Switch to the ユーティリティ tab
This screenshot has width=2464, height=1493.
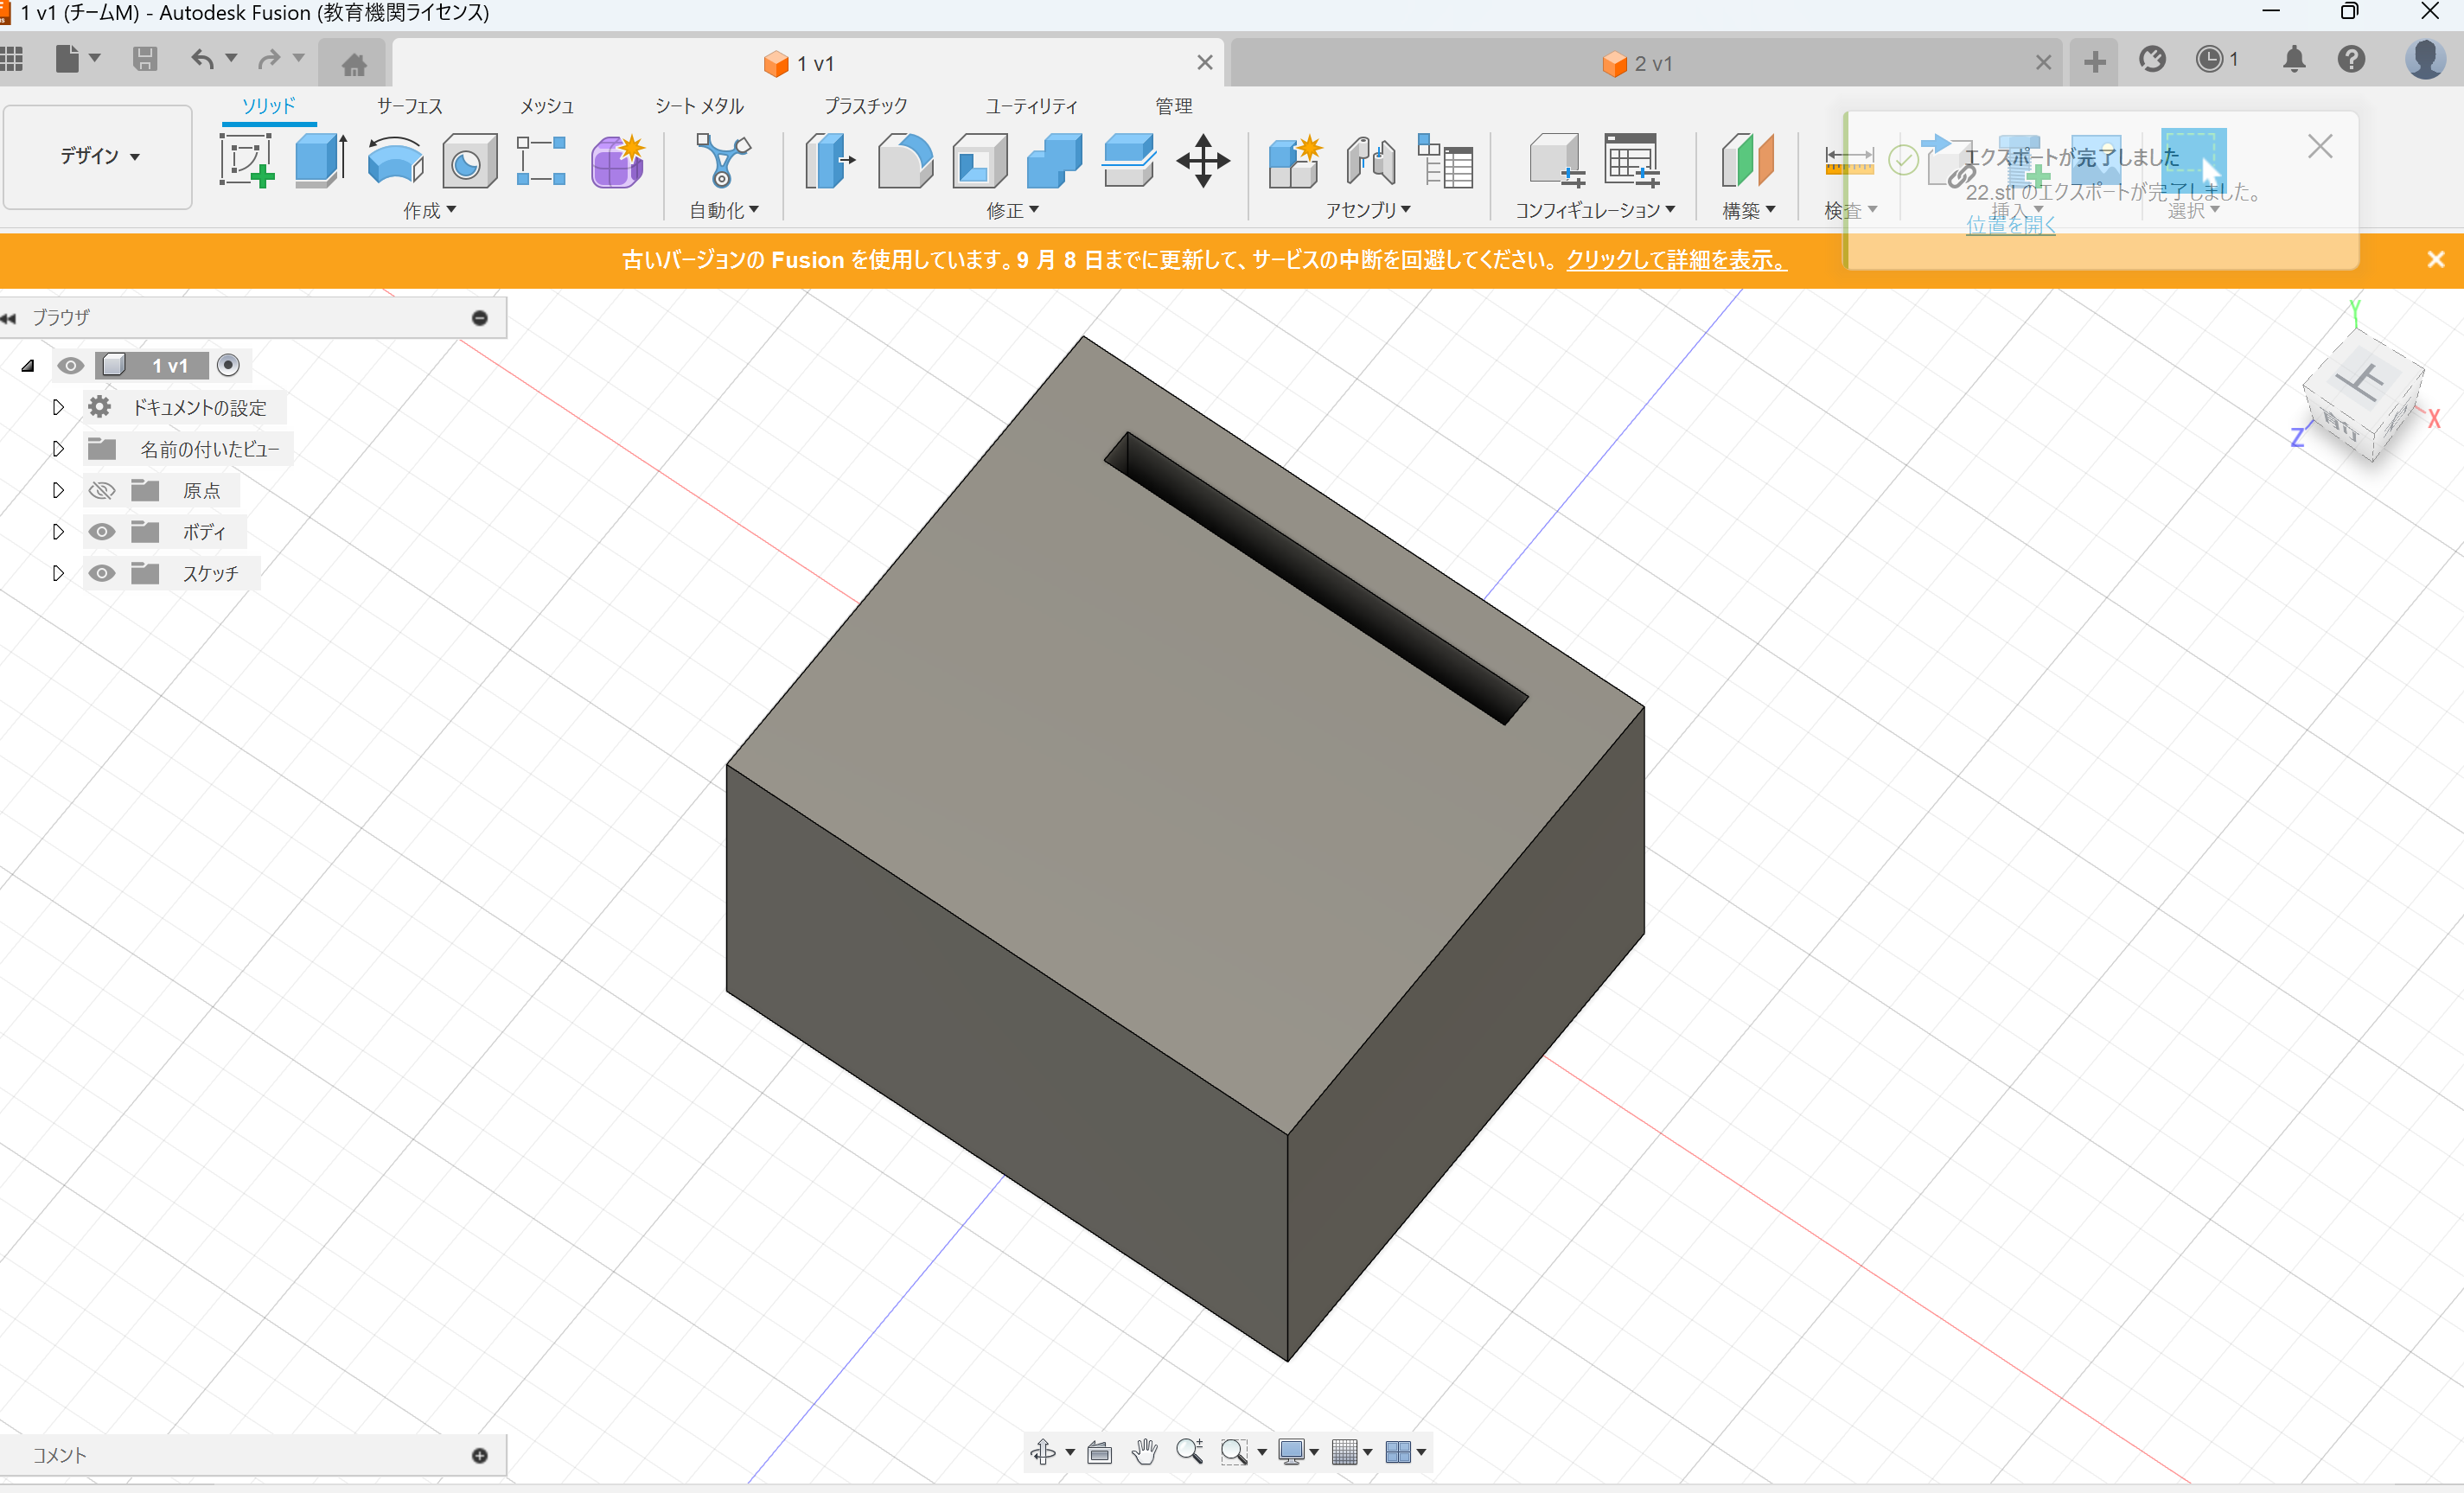(x=1032, y=106)
